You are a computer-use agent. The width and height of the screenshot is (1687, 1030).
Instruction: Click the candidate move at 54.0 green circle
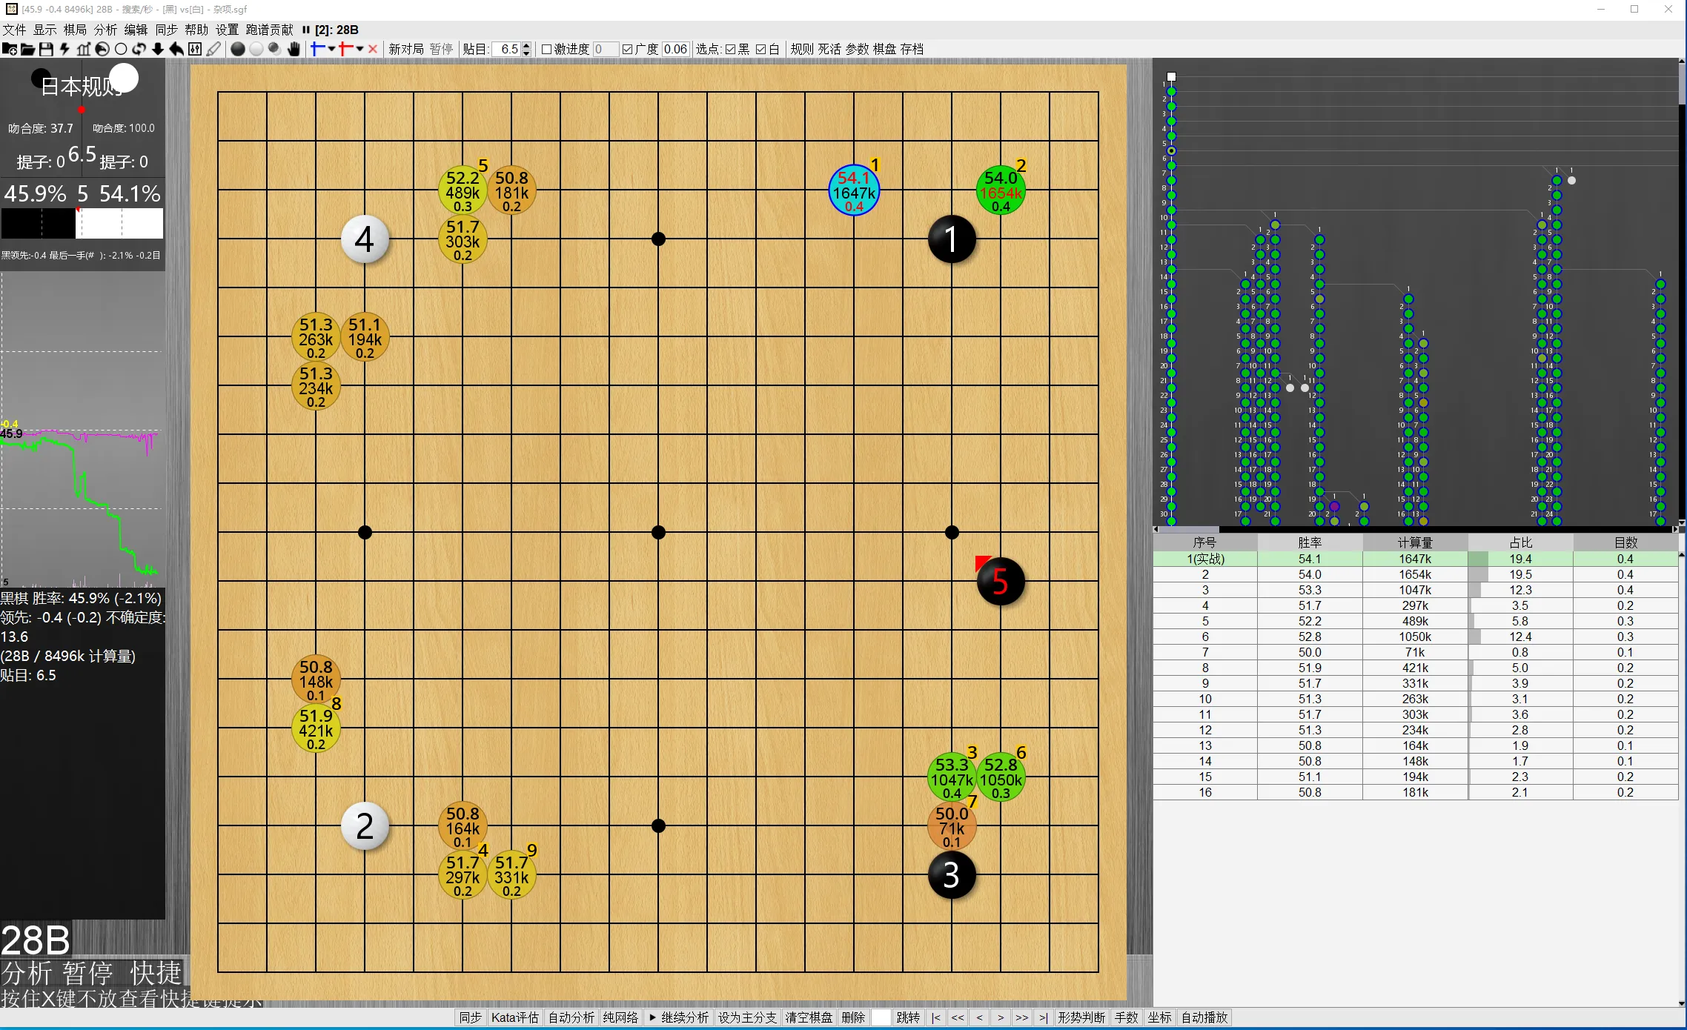click(x=1001, y=191)
